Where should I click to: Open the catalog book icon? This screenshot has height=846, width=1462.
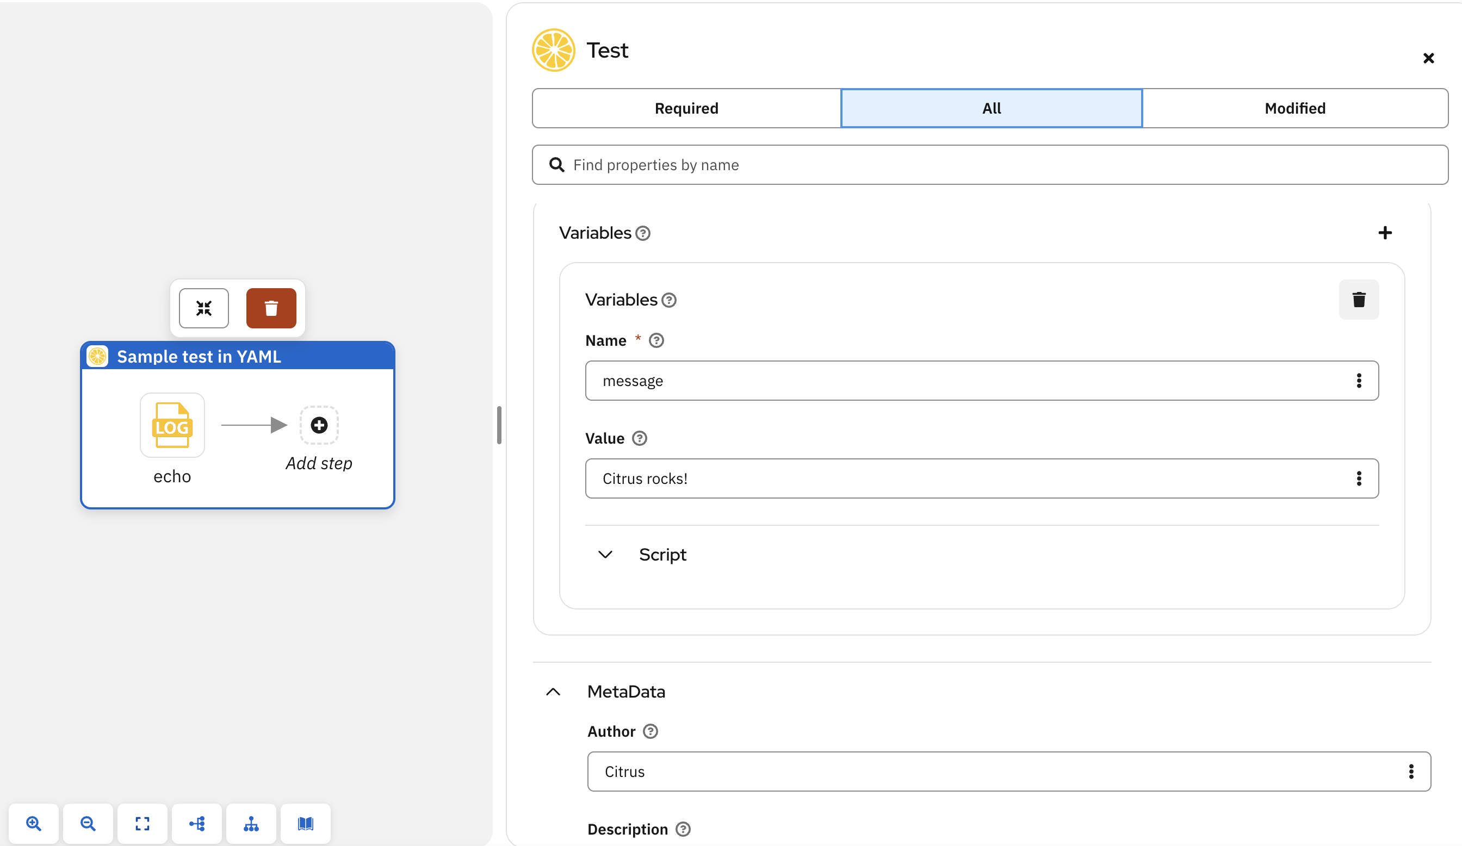click(x=306, y=823)
